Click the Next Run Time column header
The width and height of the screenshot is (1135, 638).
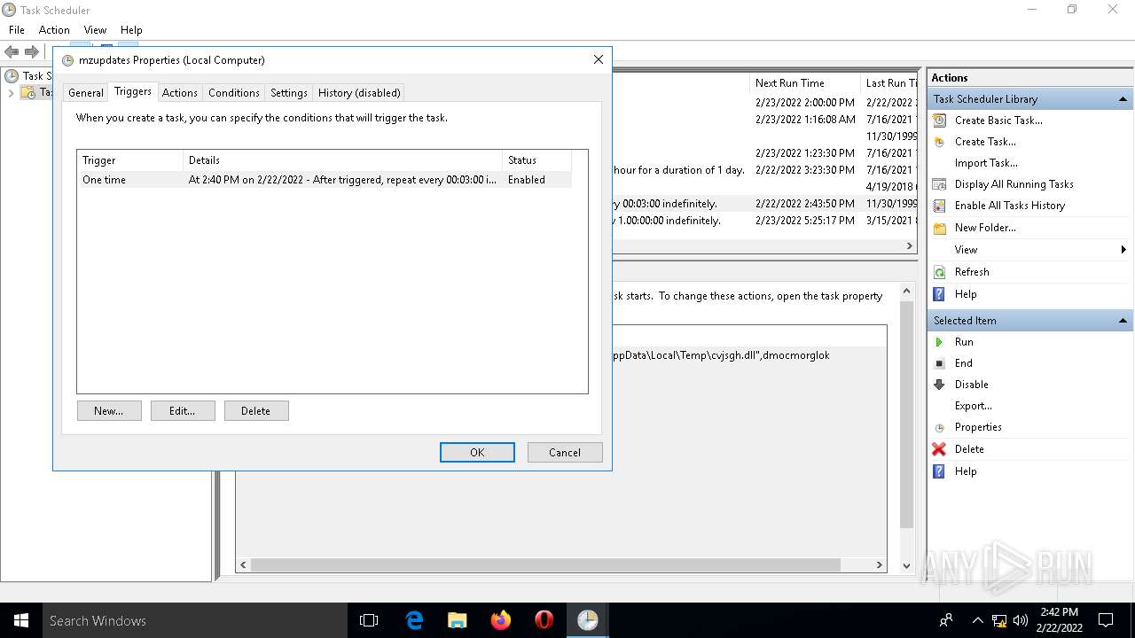[806, 82]
